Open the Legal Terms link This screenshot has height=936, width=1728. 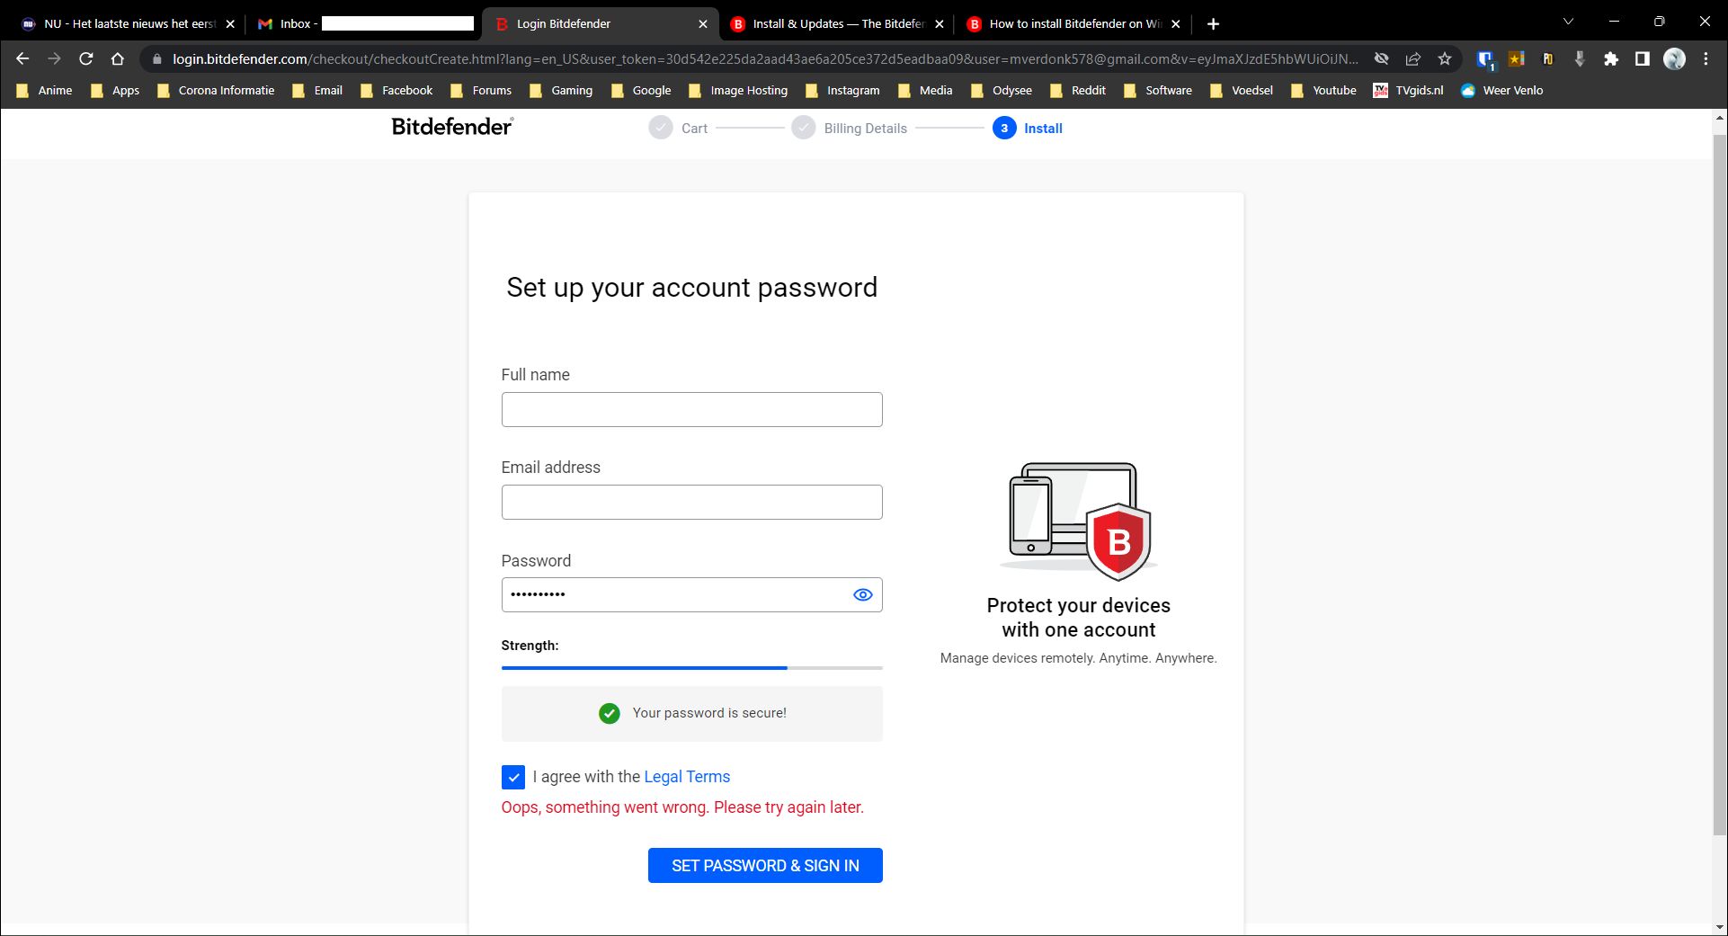tap(687, 777)
